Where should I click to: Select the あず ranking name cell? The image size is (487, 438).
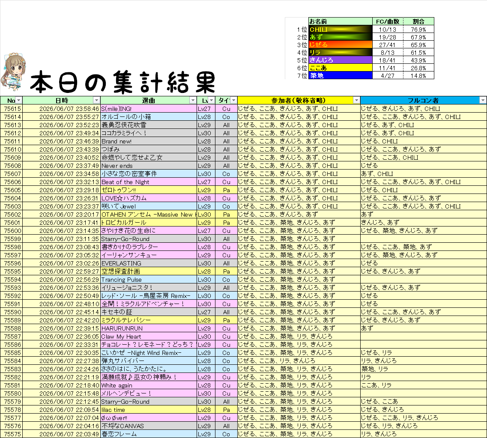pyautogui.click(x=341, y=37)
